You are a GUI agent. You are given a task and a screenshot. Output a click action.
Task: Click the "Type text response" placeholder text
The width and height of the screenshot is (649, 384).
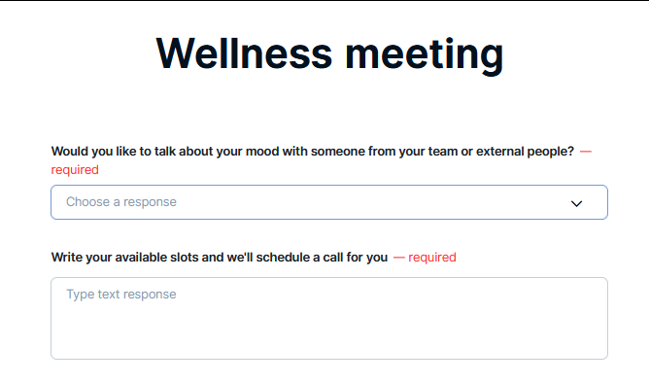click(x=121, y=295)
